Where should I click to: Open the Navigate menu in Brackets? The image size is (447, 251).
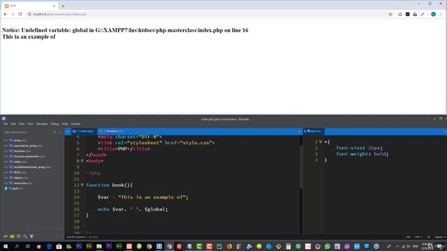pos(42,124)
